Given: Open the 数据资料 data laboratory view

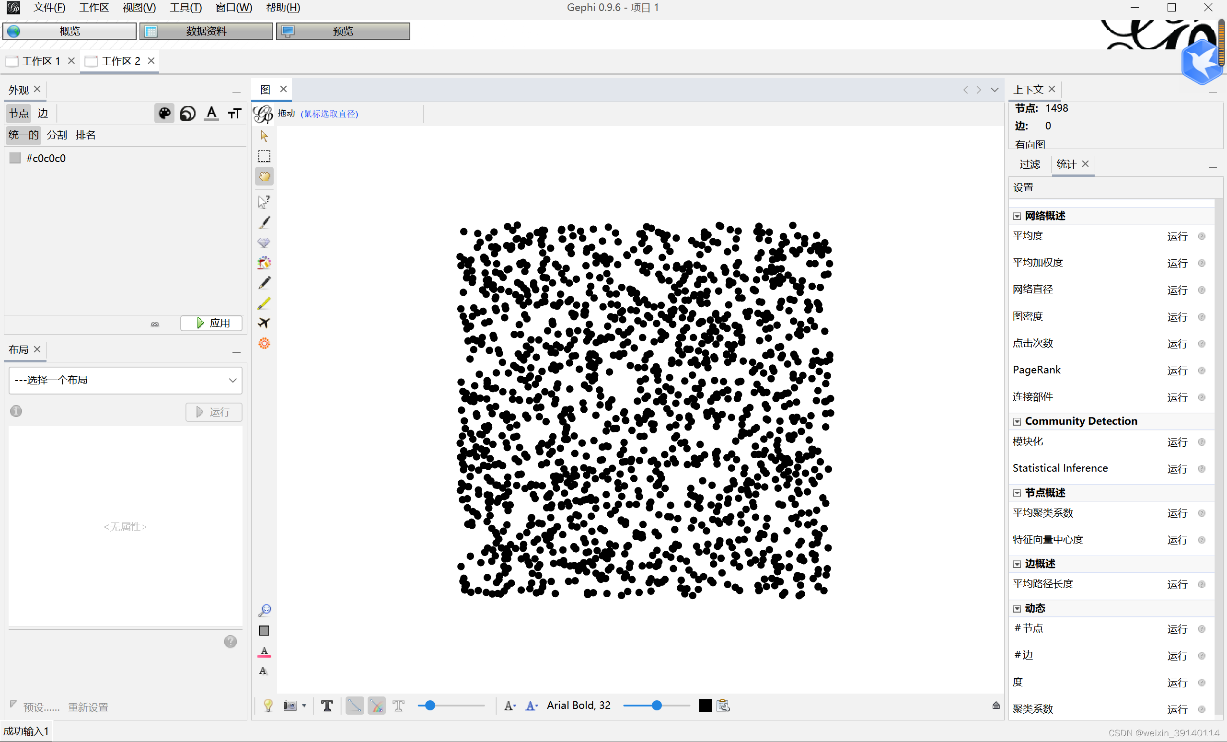Looking at the screenshot, I should 206,31.
